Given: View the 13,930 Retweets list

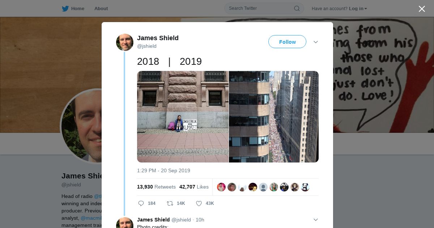Looking at the screenshot, I should click(x=156, y=187).
